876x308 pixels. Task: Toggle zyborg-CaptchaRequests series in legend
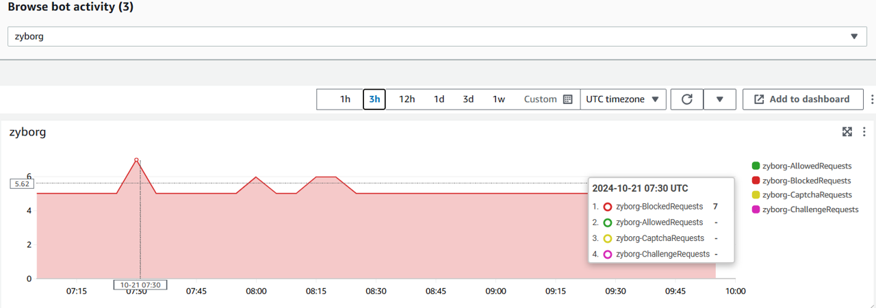pos(806,195)
